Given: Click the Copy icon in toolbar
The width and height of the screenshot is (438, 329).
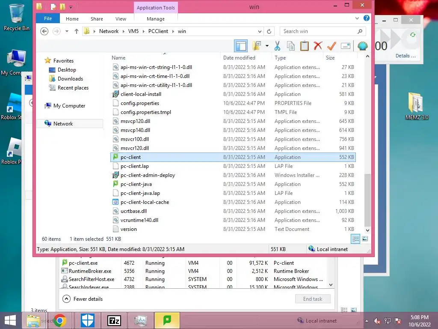Looking at the screenshot, I should (291, 46).
